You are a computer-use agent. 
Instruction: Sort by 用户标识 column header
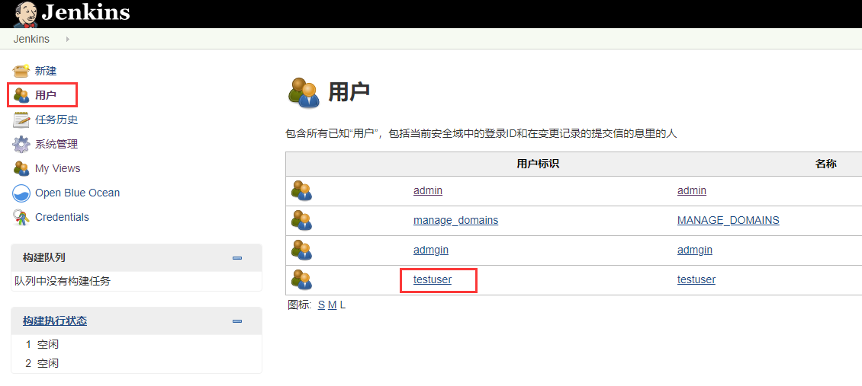coord(538,164)
